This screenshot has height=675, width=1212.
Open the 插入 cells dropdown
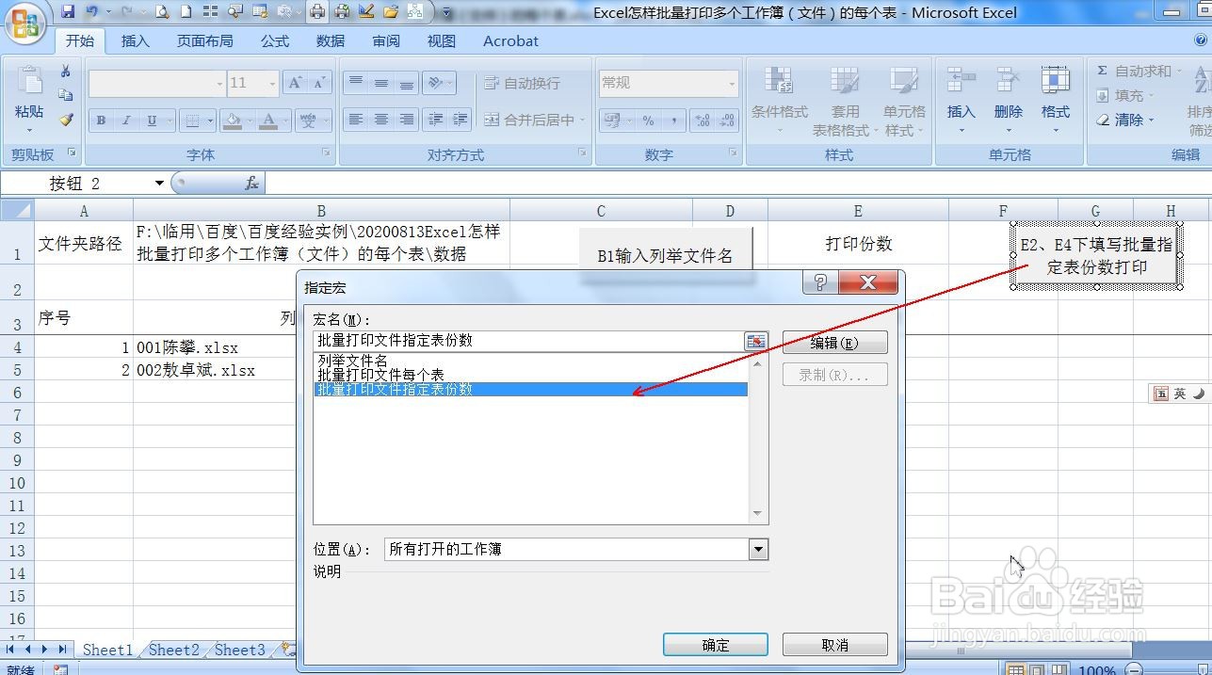[x=961, y=130]
